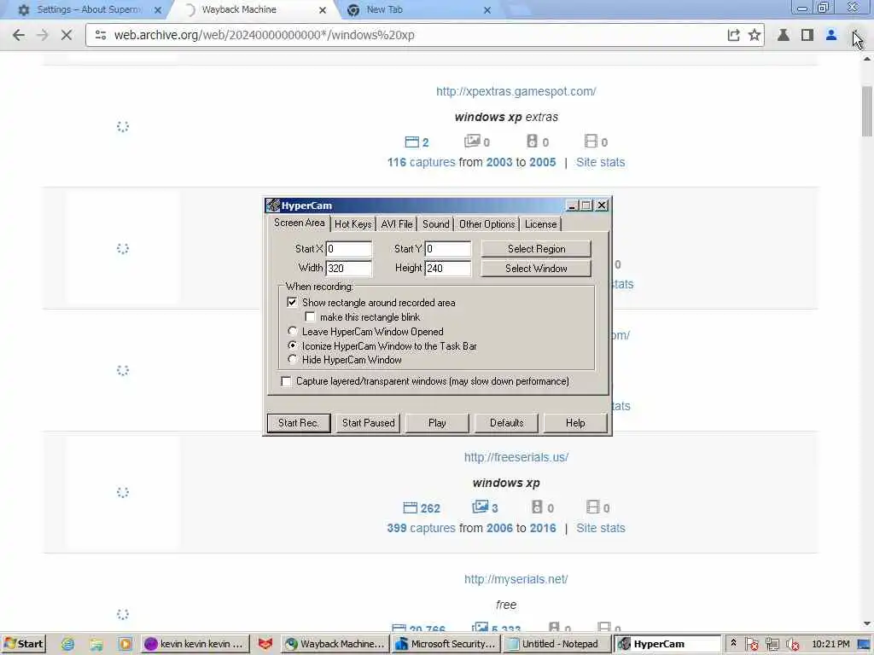
Task: Click the image count icon showing 3
Action: coord(480,507)
